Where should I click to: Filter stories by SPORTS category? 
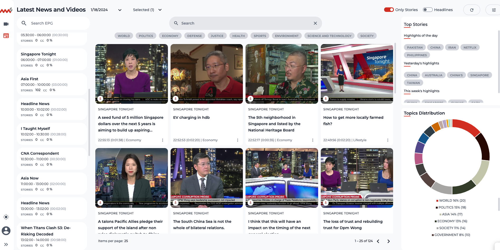point(260,36)
